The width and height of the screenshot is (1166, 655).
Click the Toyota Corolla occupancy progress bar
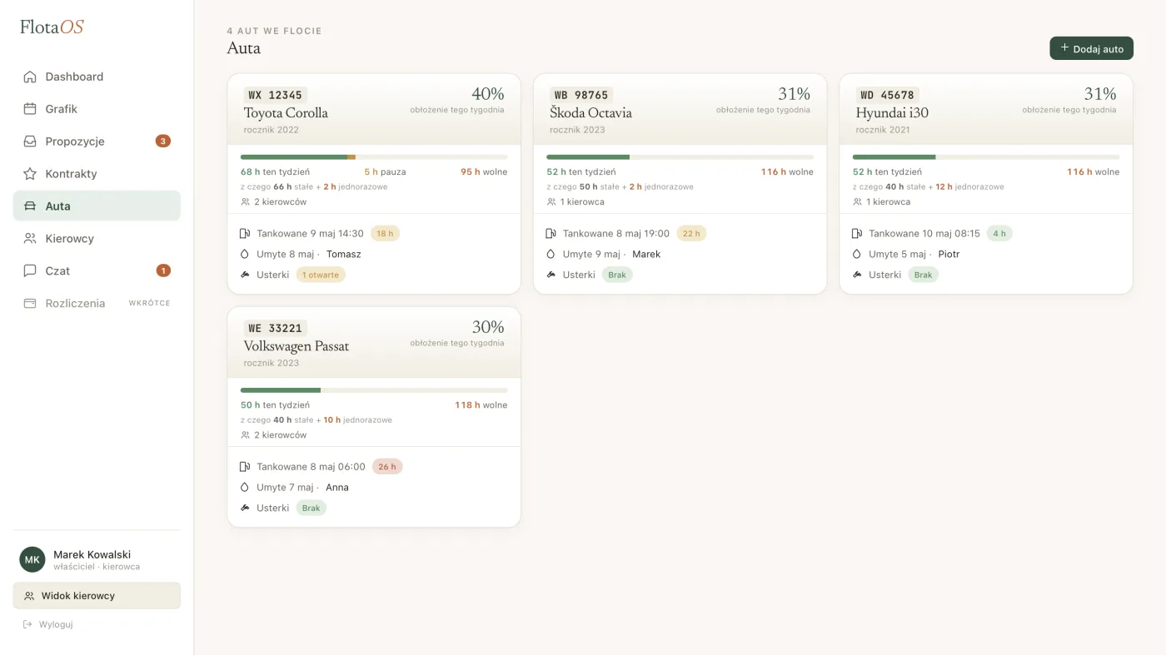(x=374, y=157)
